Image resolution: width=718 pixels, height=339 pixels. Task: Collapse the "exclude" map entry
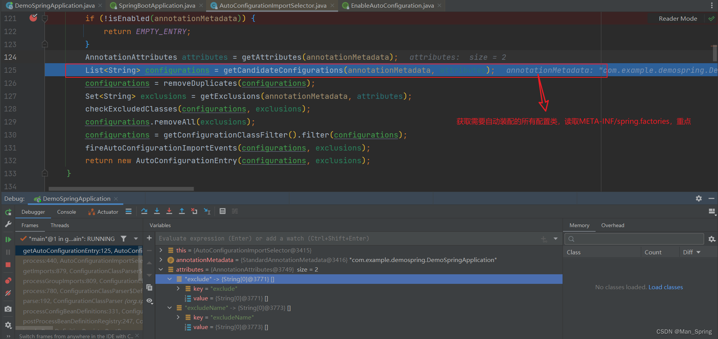169,279
